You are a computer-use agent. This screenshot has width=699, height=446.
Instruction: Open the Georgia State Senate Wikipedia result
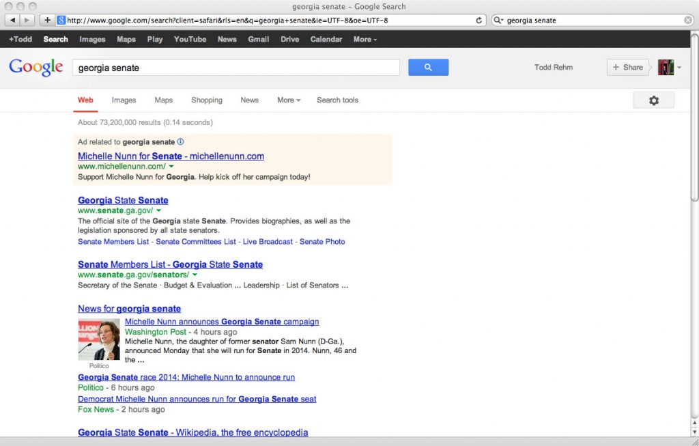pyautogui.click(x=193, y=432)
